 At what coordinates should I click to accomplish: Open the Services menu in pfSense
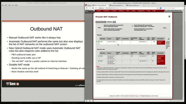point(121,11)
